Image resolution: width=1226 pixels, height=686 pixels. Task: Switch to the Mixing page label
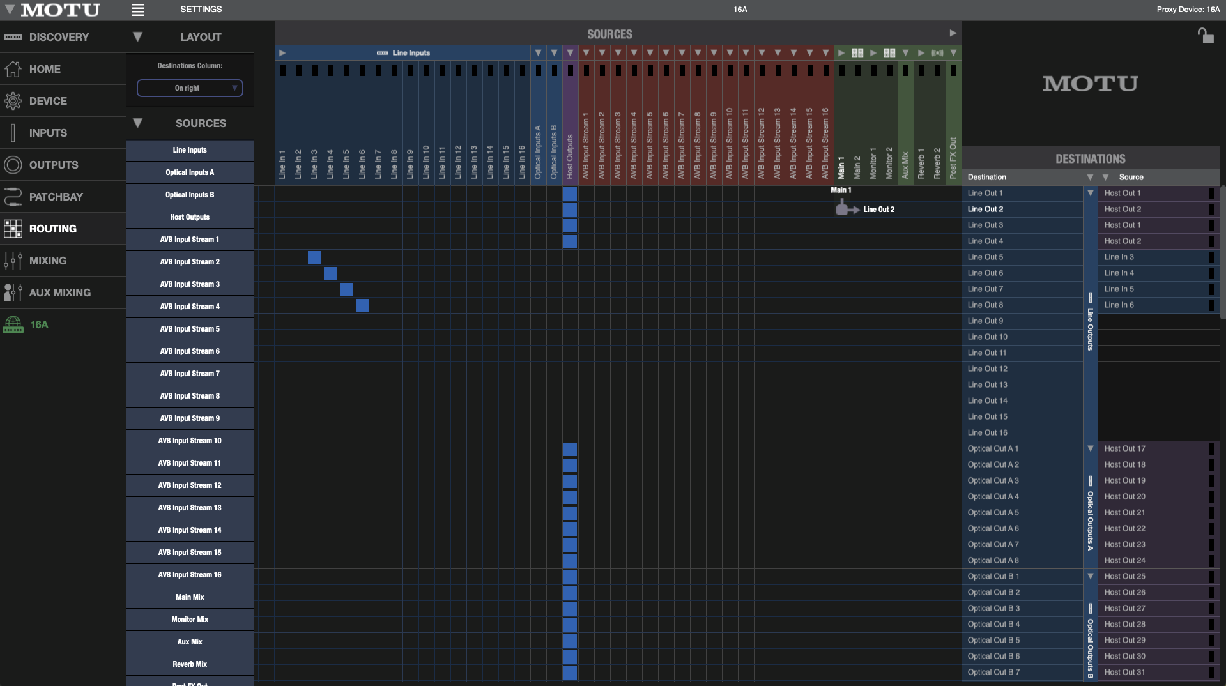[48, 261]
